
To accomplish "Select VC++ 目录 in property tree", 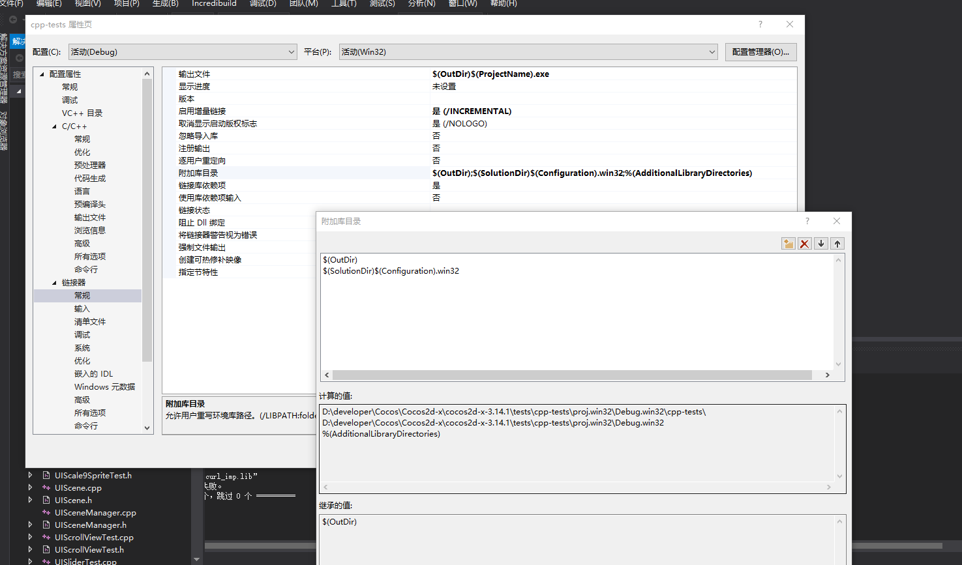I will click(x=82, y=113).
